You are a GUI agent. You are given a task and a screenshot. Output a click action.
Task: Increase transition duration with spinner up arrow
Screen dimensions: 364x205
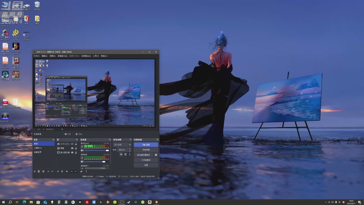pyautogui.click(x=130, y=149)
